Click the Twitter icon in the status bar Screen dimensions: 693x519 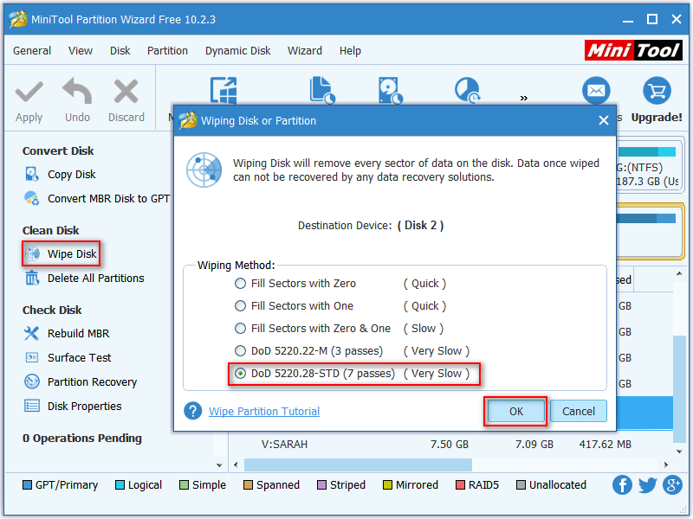(x=647, y=485)
